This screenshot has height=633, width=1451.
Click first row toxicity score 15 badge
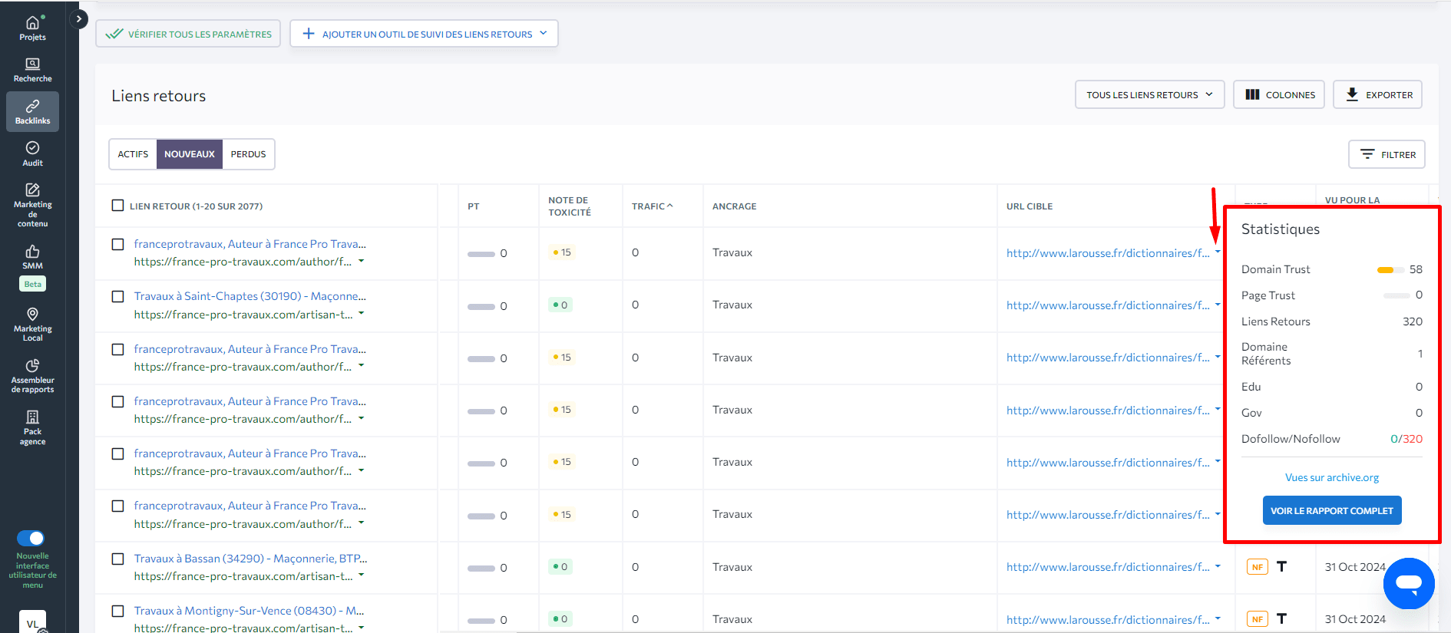562,252
